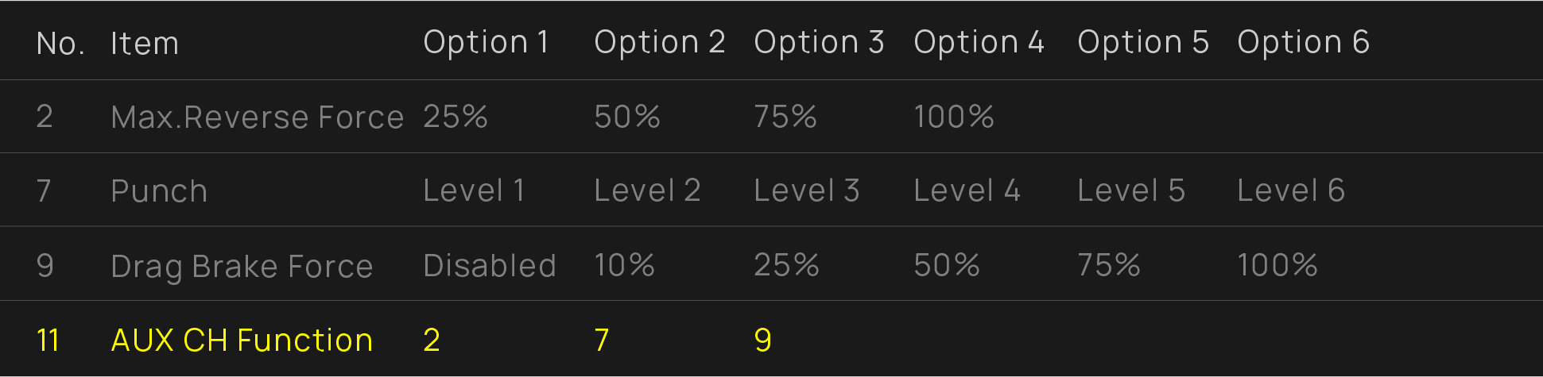
Task: Choose Punch Level 3
Action: [x=806, y=190]
